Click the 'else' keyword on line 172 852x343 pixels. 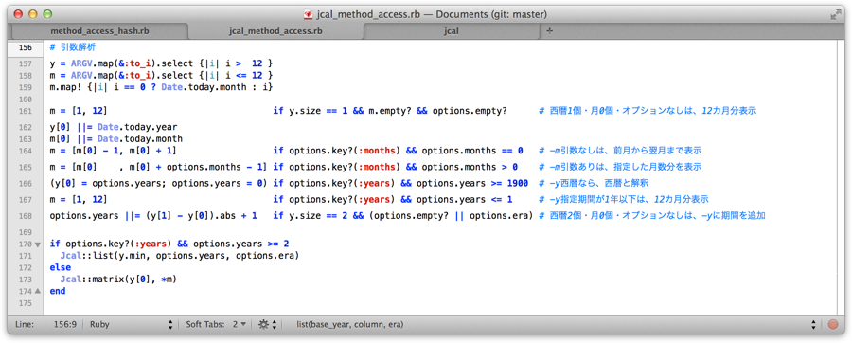(60, 267)
